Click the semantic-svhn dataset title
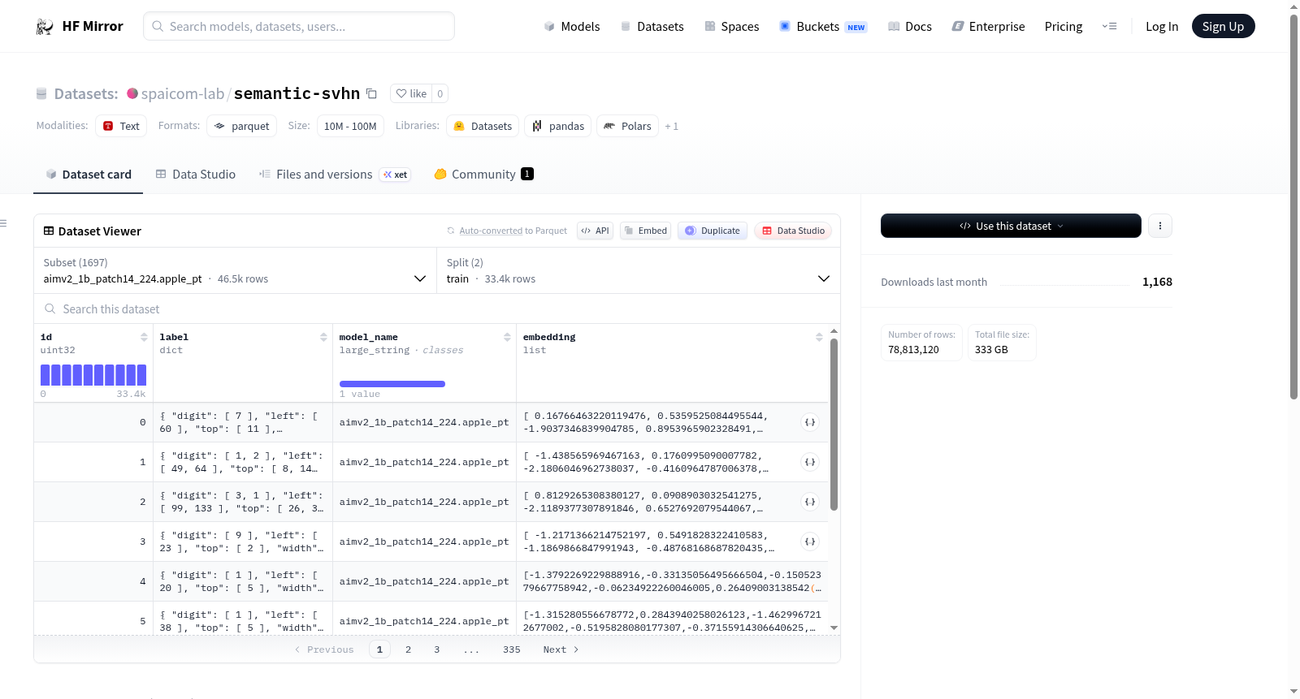This screenshot has height=699, width=1300. [297, 94]
